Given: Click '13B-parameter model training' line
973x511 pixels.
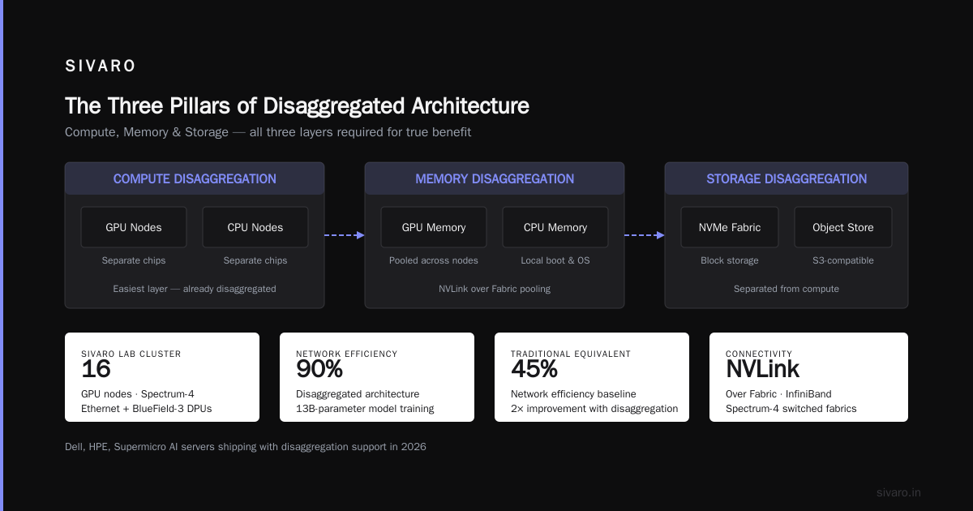Looking at the screenshot, I should point(365,409).
